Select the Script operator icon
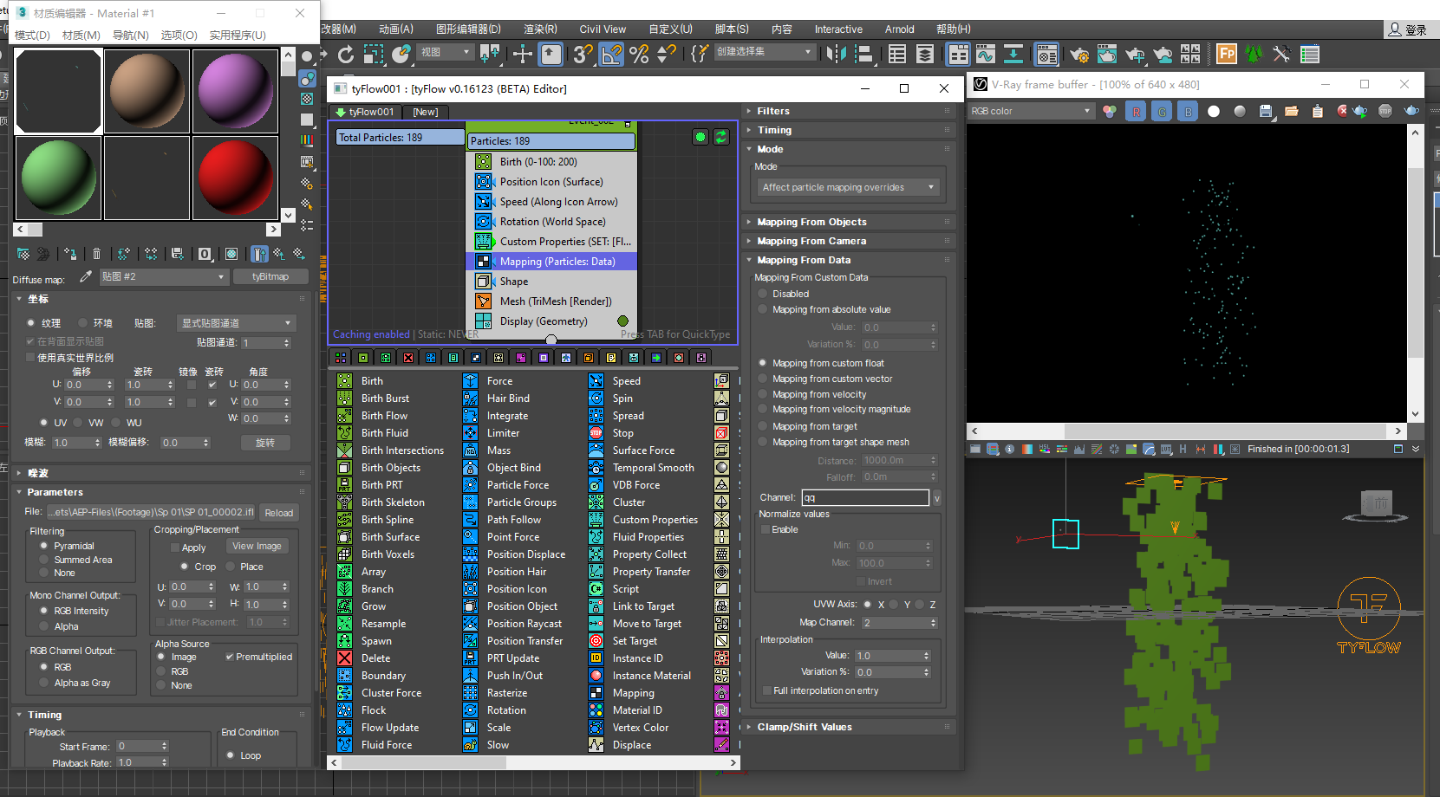Viewport: 1440px width, 797px height. 596,589
